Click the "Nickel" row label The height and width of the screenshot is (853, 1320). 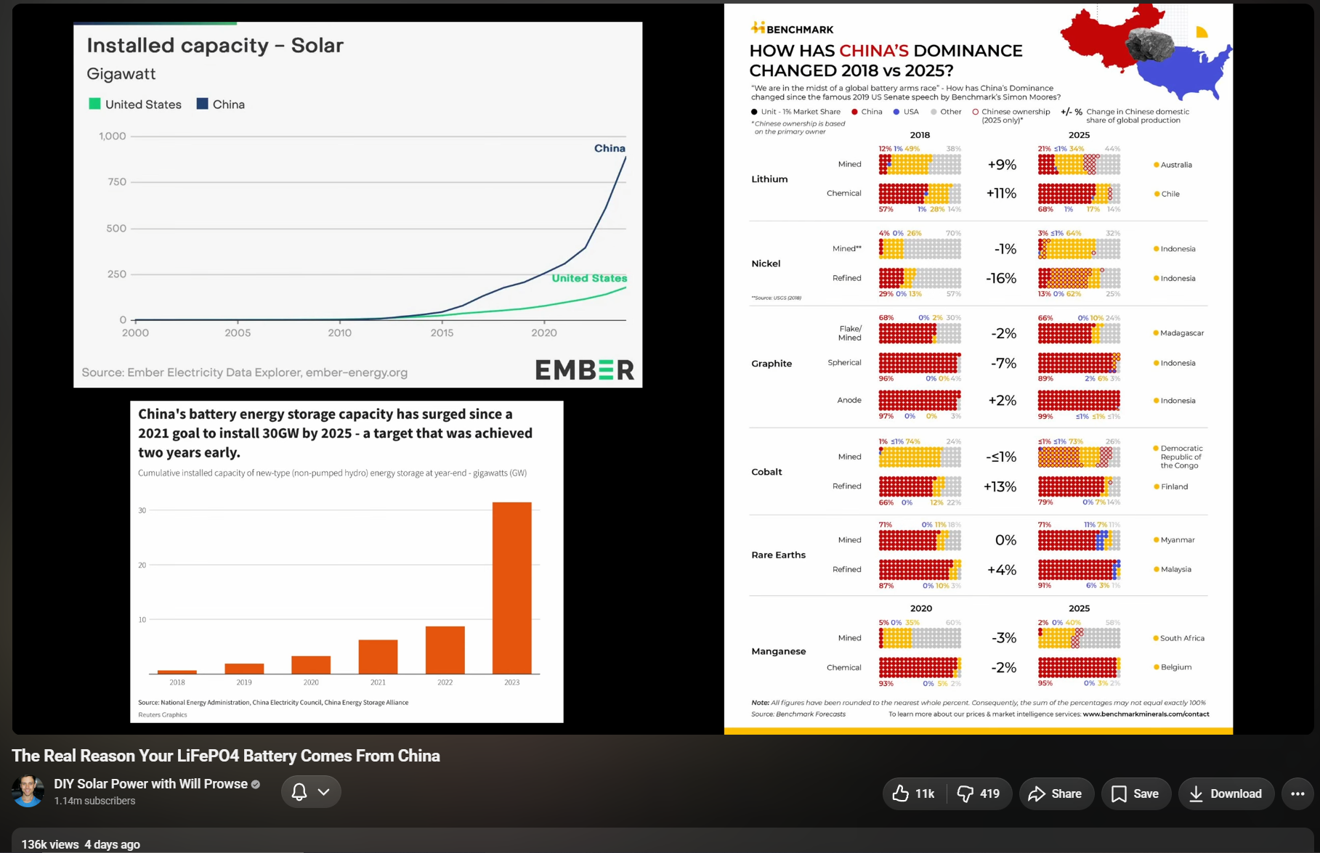[766, 264]
